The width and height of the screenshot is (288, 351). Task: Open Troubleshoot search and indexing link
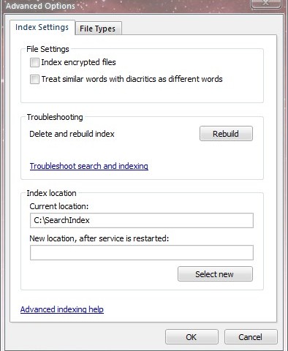pyautogui.click(x=89, y=166)
